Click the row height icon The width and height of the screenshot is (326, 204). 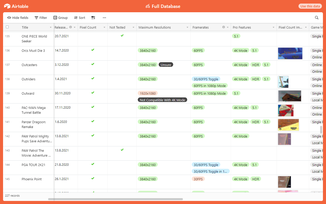pyautogui.click(x=93, y=18)
